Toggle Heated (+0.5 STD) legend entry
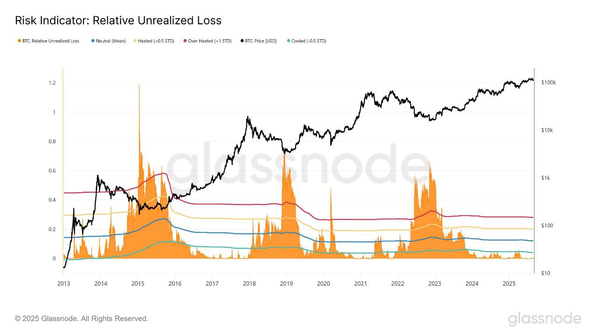 [x=153, y=41]
